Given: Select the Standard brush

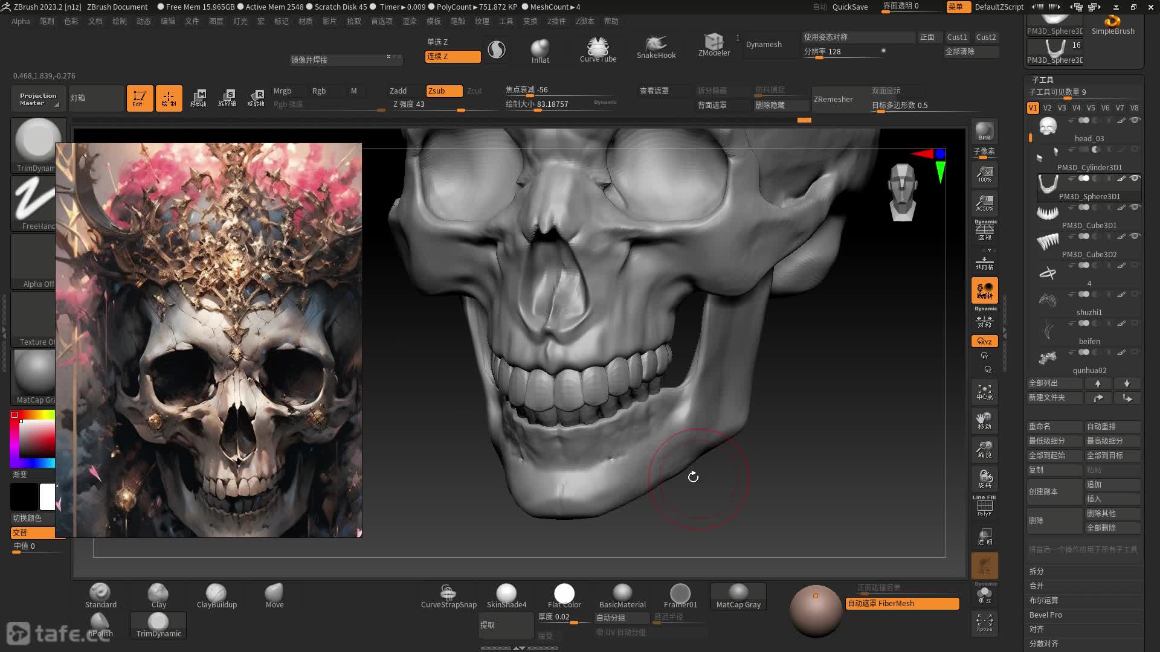Looking at the screenshot, I should point(100,596).
